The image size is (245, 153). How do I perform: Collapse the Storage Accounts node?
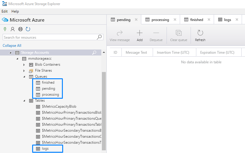10,53
